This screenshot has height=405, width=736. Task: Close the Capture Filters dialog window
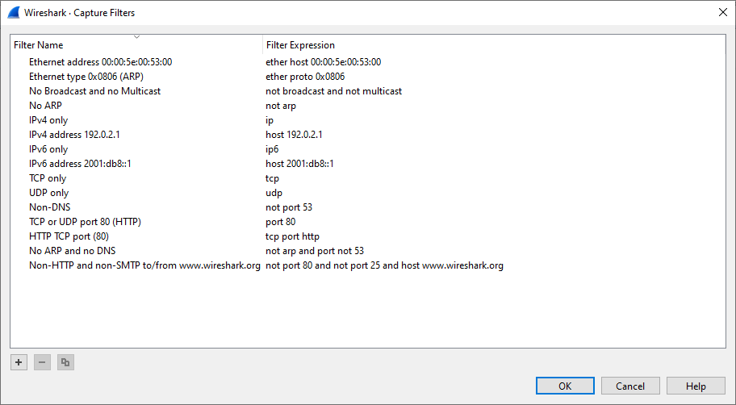(721, 12)
